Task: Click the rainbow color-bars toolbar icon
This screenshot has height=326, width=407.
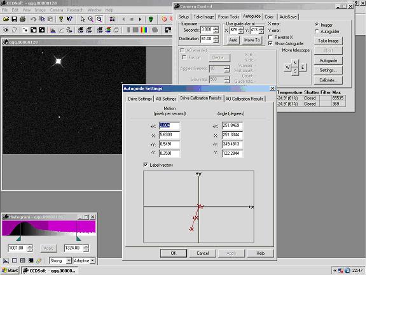Action: [144, 30]
